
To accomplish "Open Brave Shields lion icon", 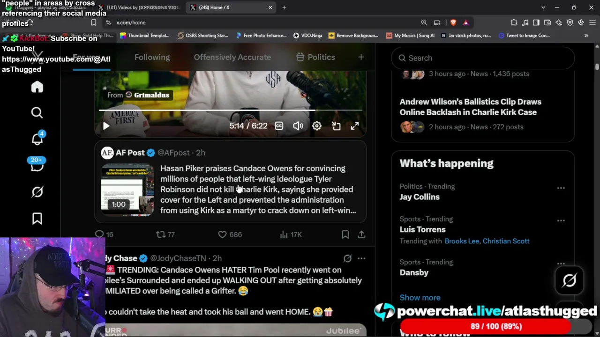I will pyautogui.click(x=453, y=22).
